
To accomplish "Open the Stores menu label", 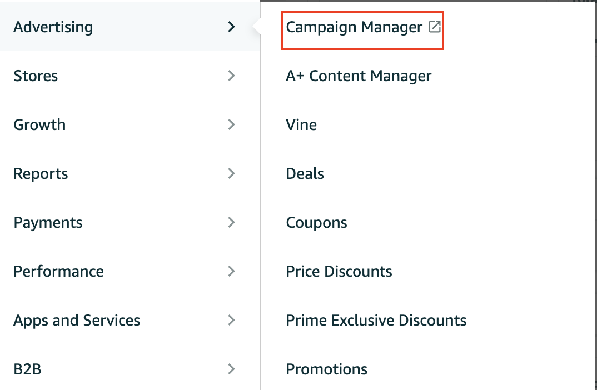I will (36, 76).
